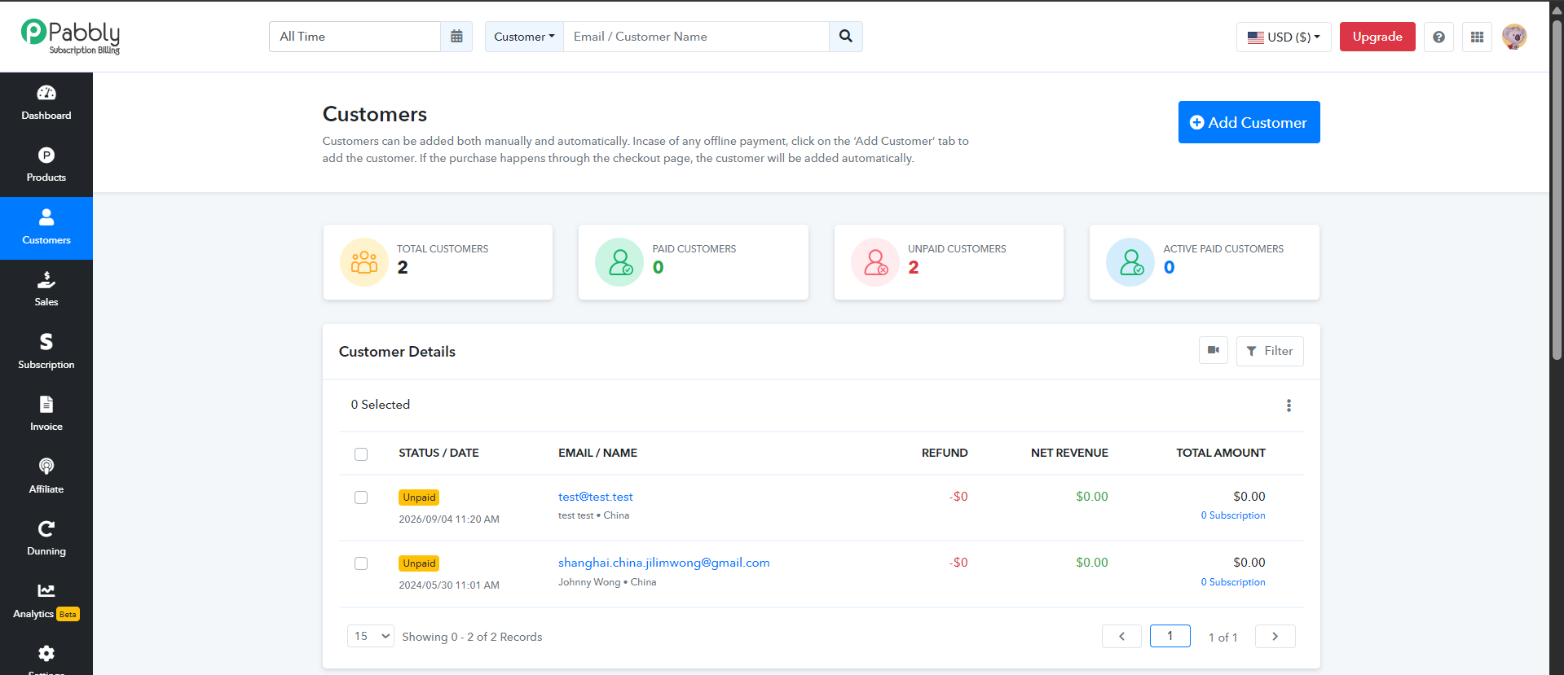
Task: Click the Pabbly Subscription Billing logo
Action: click(71, 37)
